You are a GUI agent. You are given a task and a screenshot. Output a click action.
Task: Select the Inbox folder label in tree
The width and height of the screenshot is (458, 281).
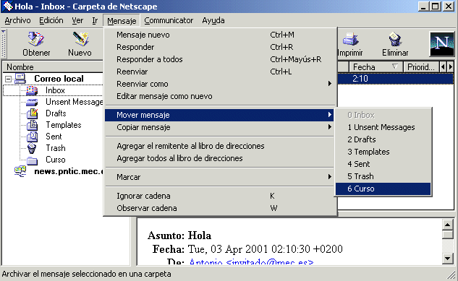55,90
